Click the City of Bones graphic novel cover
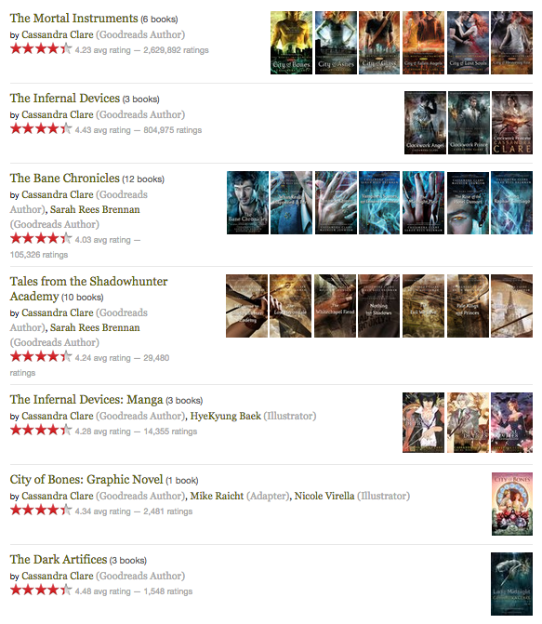This screenshot has width=542, height=624. point(511,504)
